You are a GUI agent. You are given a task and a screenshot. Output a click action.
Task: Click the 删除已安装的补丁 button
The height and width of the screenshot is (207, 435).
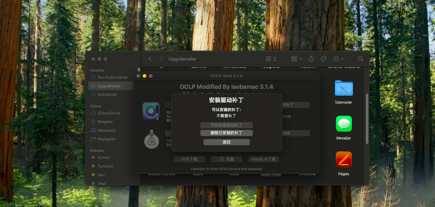tap(226, 133)
